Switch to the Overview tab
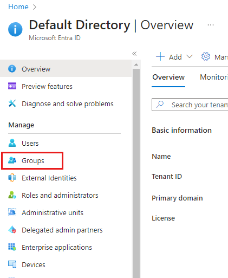This screenshot has height=278, width=228. click(168, 77)
